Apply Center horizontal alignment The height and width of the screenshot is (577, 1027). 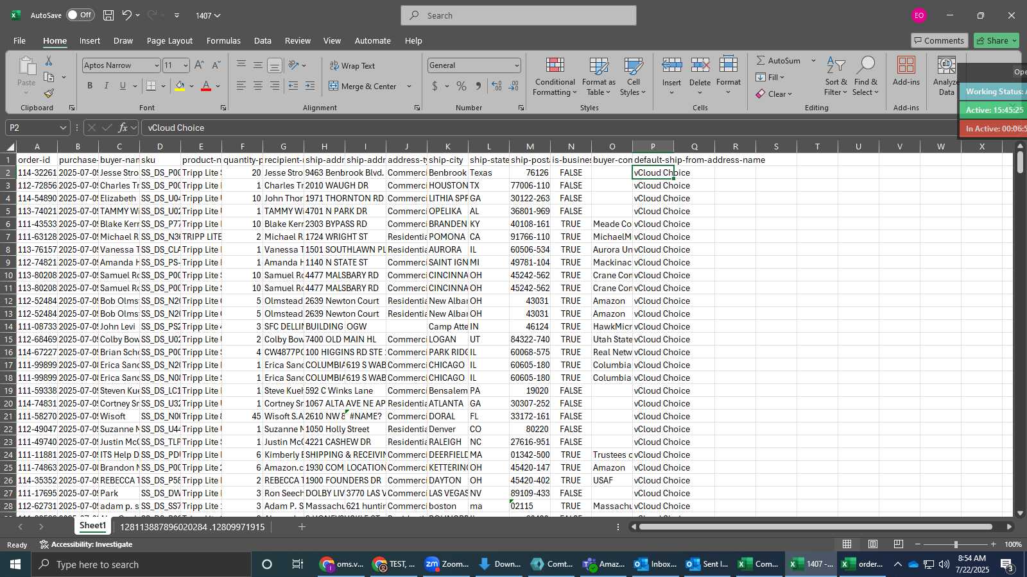coord(257,86)
